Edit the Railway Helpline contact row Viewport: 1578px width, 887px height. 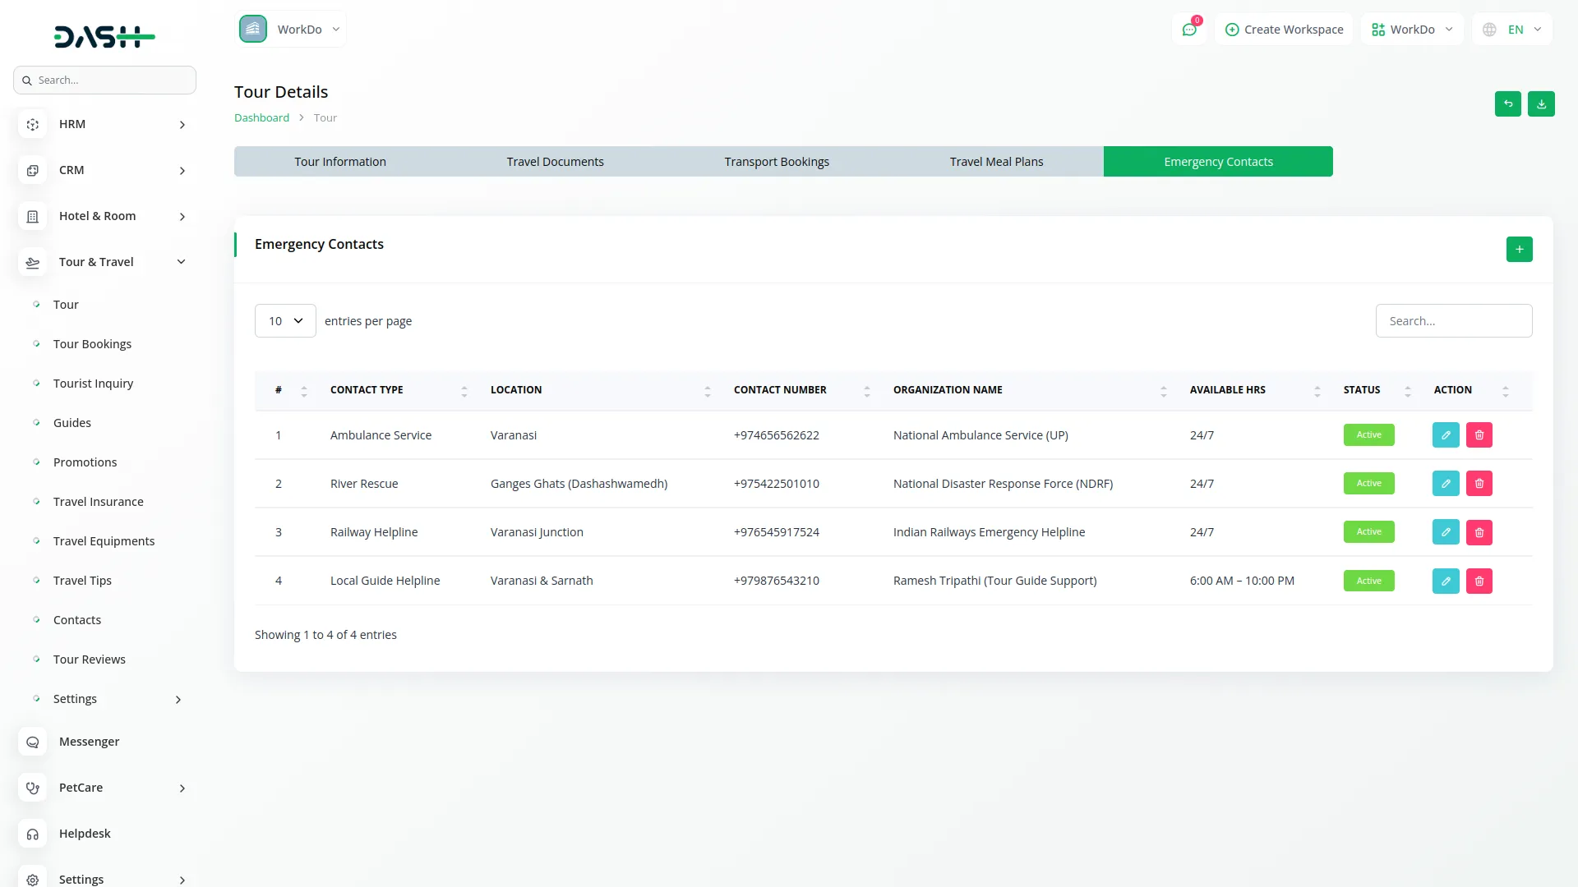(x=1446, y=532)
